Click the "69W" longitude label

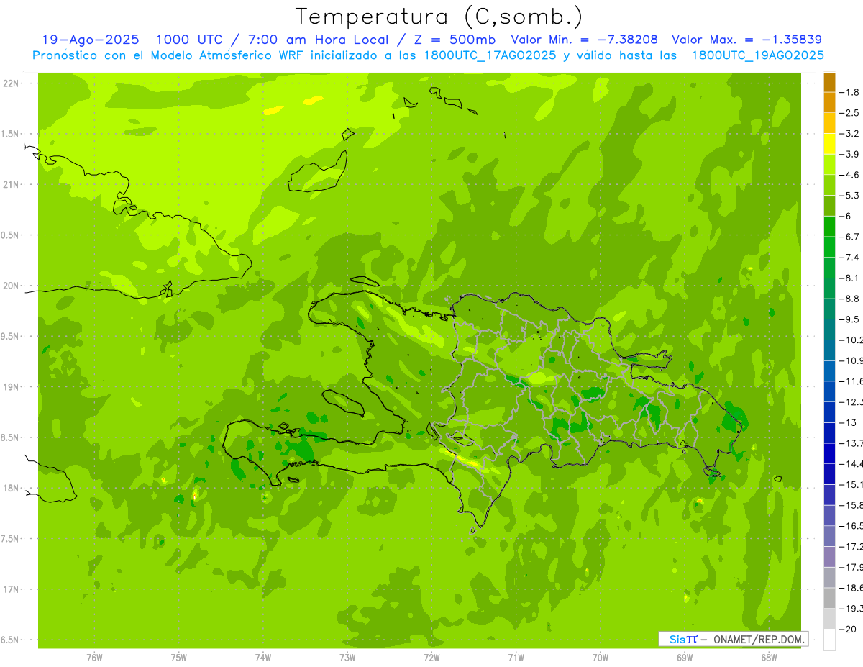pos(684,657)
